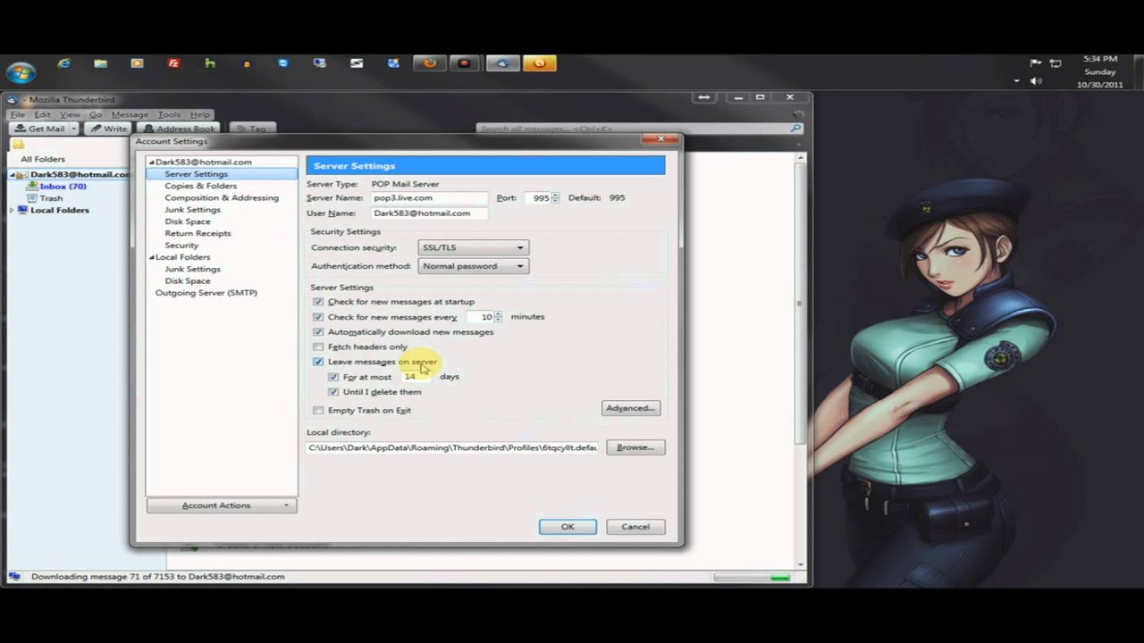Click the red record icon in taskbar

tap(465, 63)
